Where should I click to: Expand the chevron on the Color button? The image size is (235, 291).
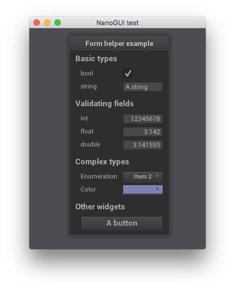tap(157, 189)
